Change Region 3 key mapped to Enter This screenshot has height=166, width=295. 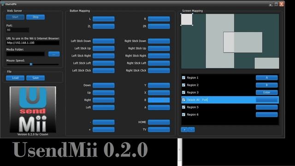point(266,92)
